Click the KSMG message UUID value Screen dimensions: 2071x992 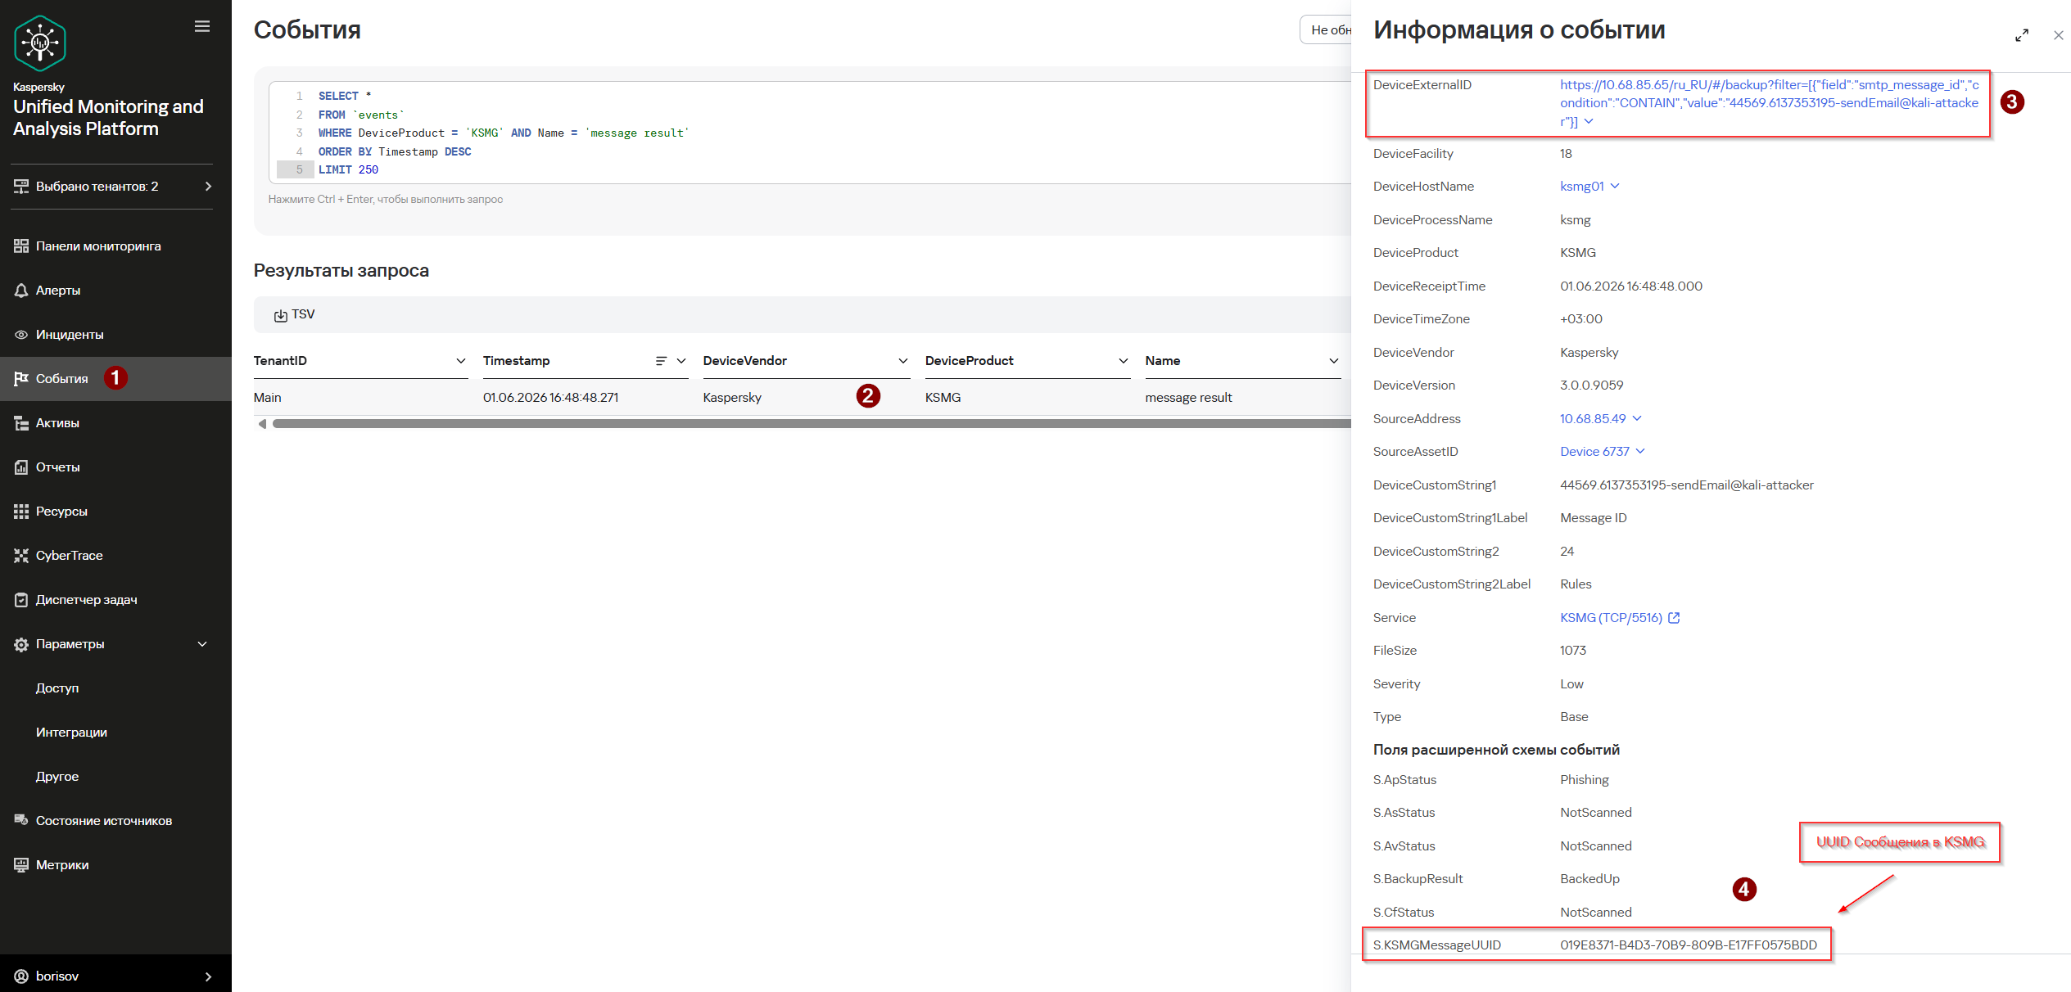[1688, 945]
